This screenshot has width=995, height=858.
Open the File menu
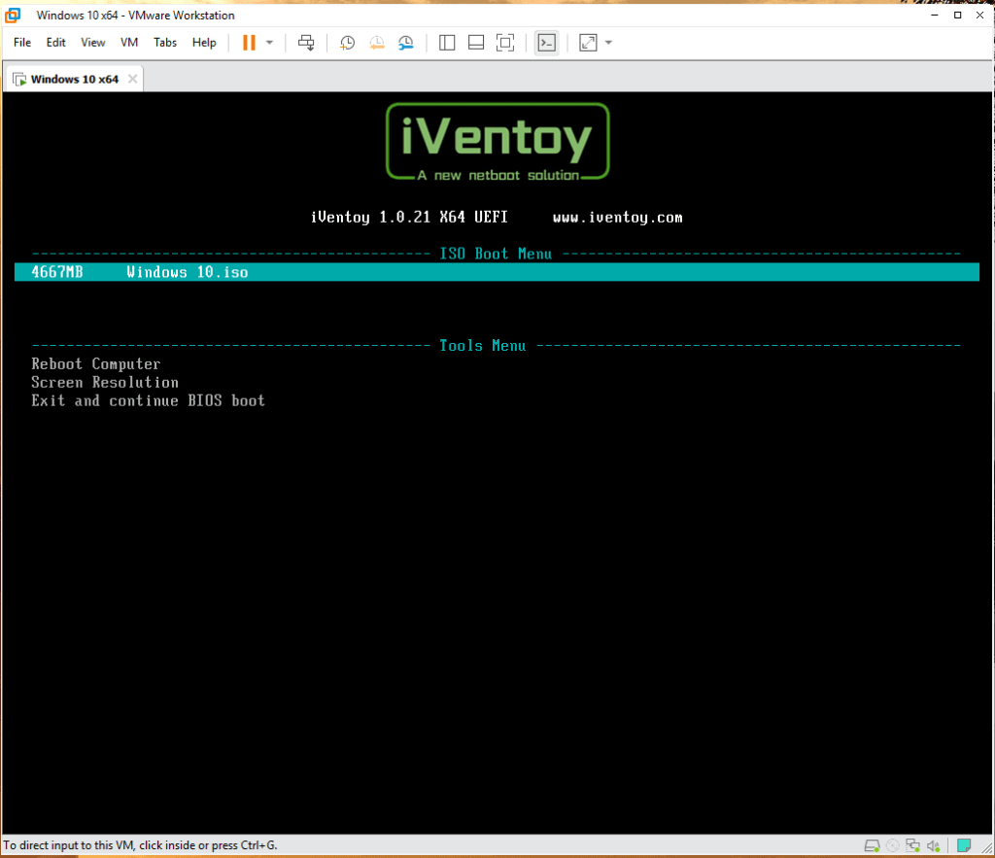pos(22,43)
